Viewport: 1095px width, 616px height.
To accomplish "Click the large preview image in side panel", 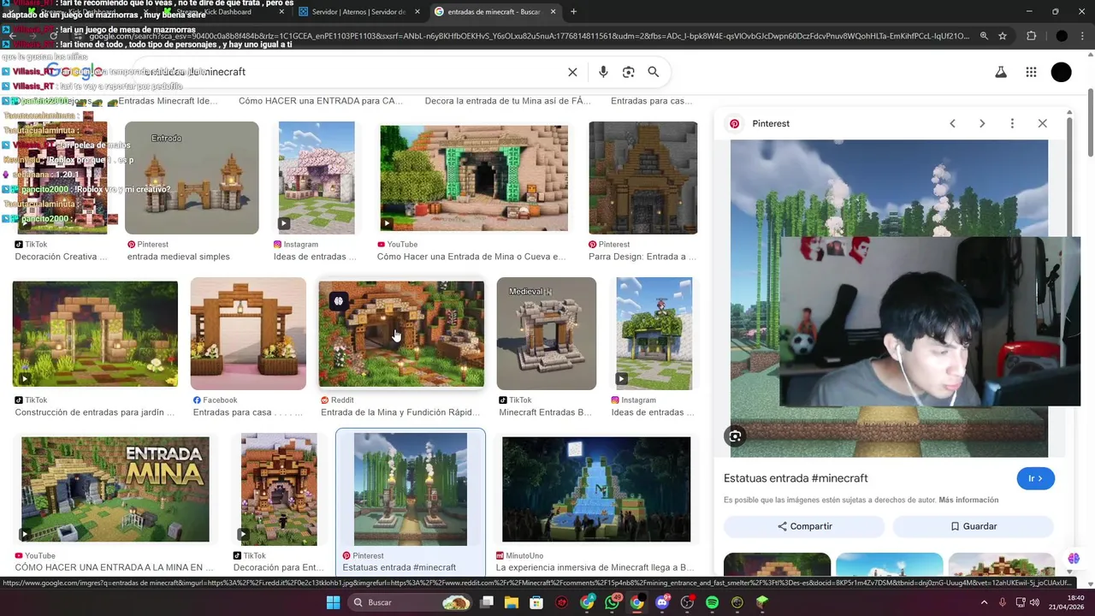I will point(889,298).
